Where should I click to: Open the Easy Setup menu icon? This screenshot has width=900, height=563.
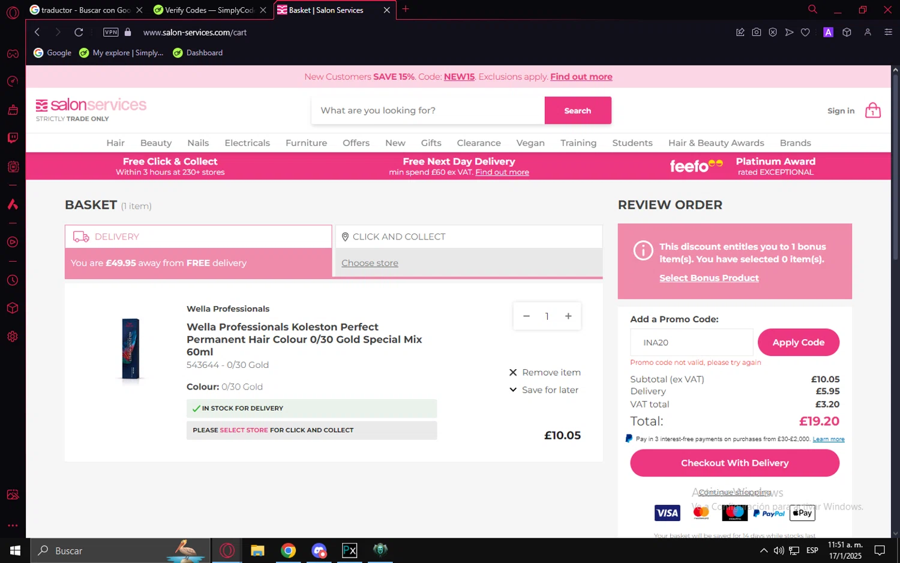pyautogui.click(x=889, y=32)
